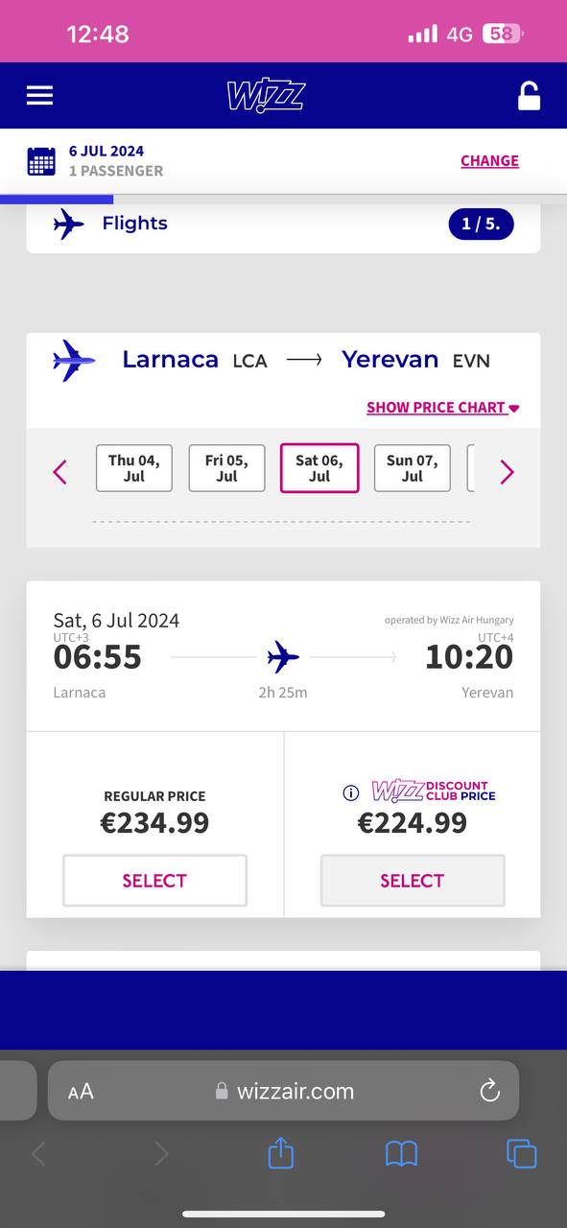Choose the Thu 04, Jul date tab
Image resolution: width=567 pixels, height=1228 pixels.
pyautogui.click(x=134, y=468)
